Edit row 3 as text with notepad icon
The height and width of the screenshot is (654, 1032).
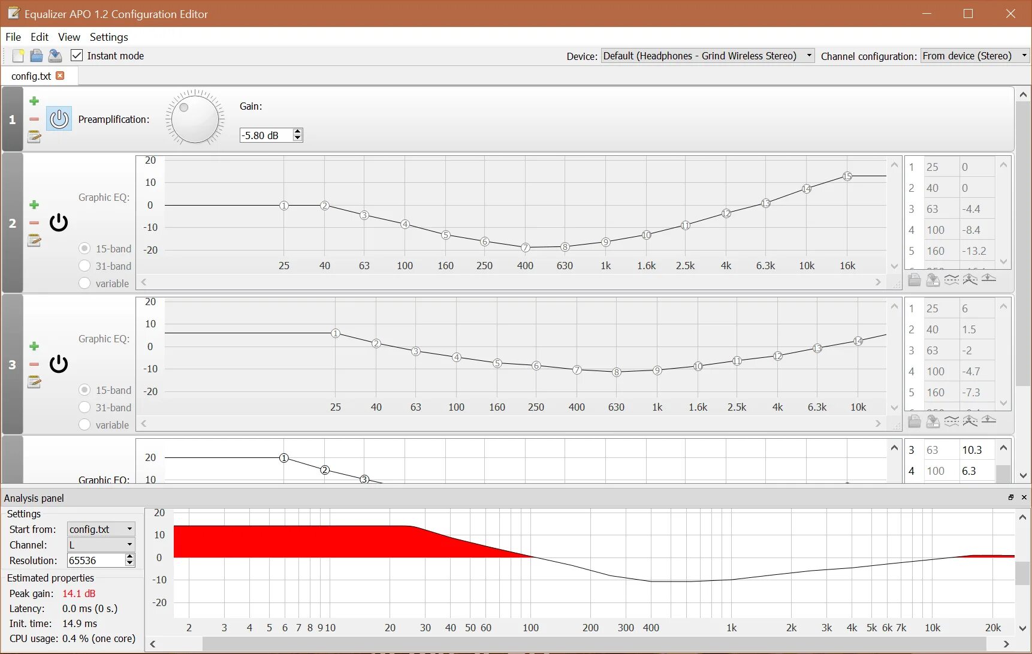click(x=34, y=382)
